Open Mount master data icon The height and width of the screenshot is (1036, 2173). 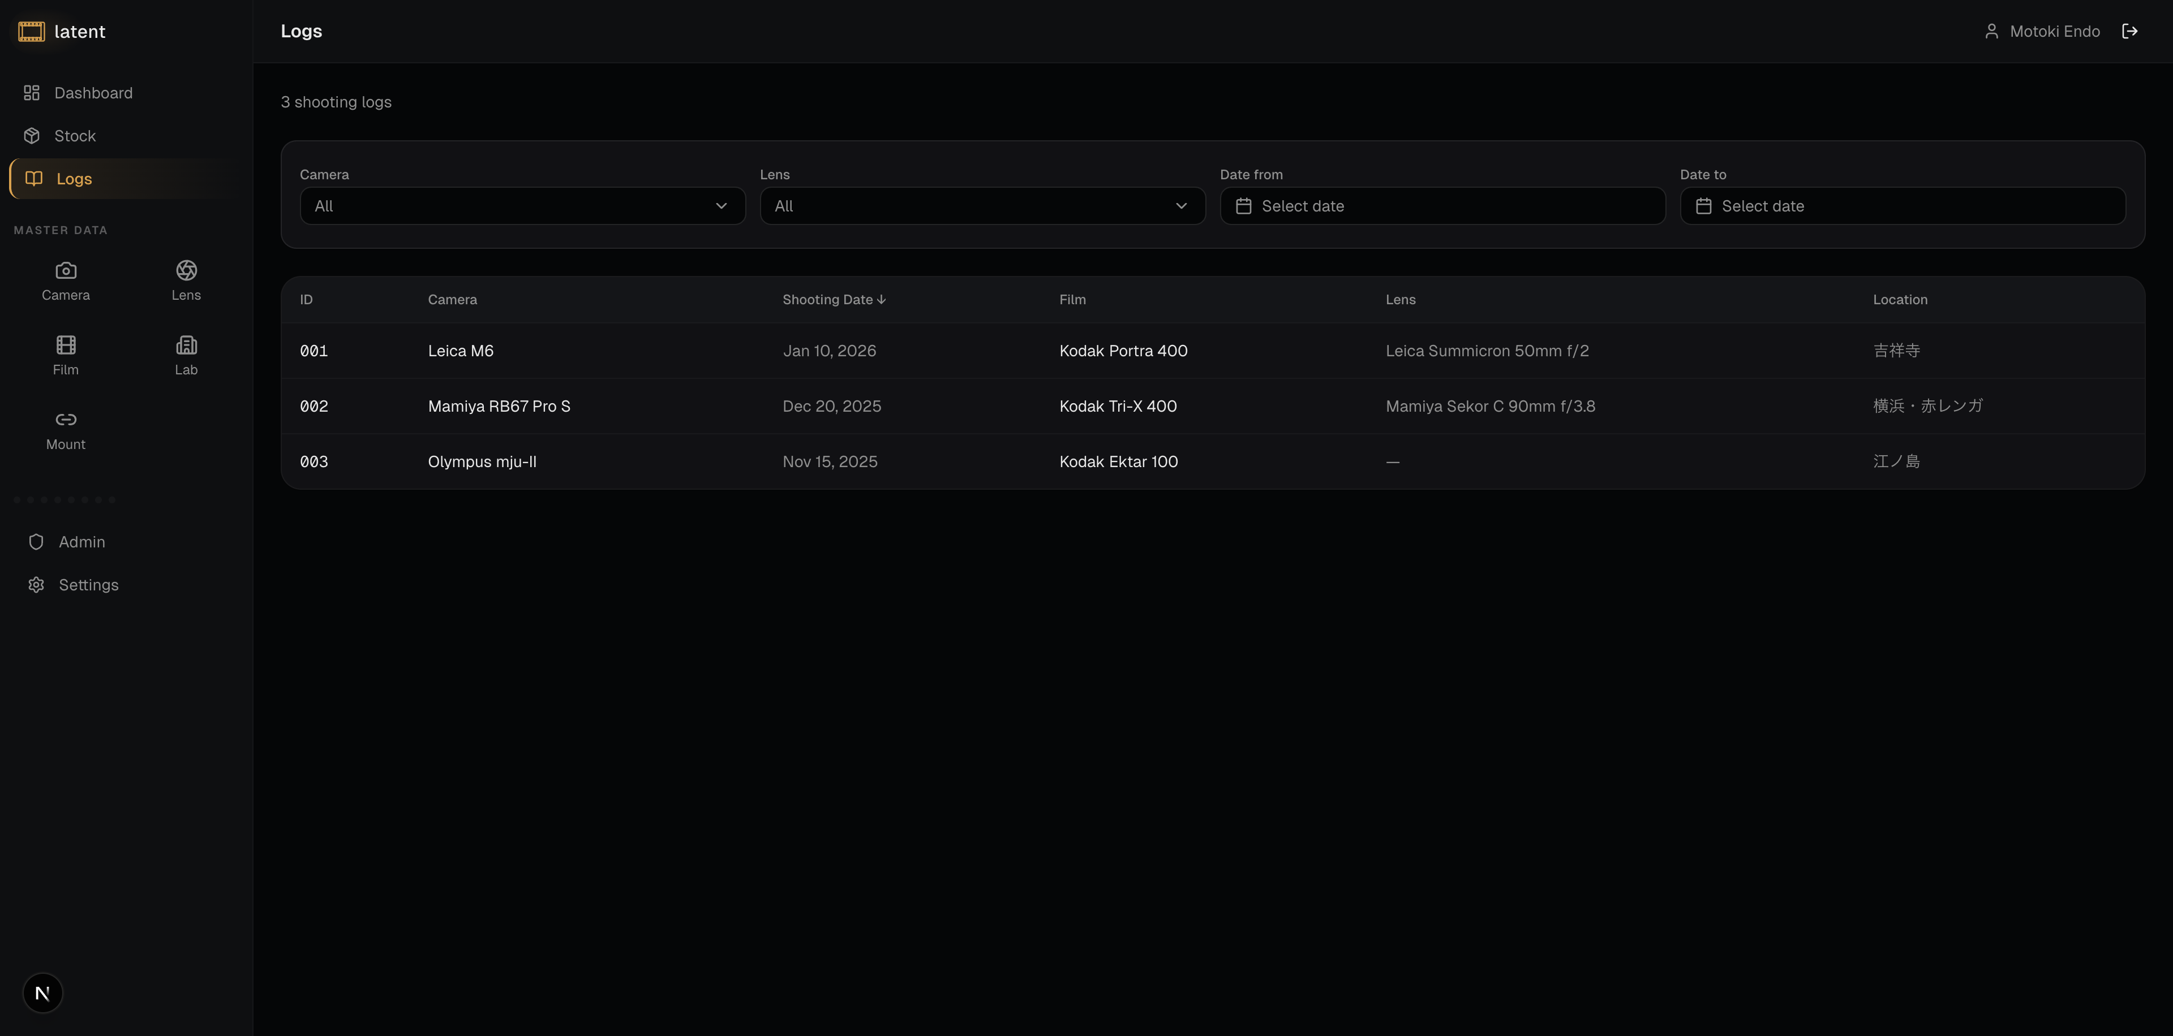click(x=66, y=430)
